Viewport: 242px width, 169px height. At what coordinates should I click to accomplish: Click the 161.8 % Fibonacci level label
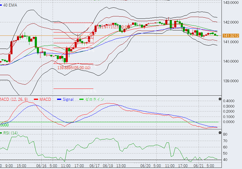coord(90,91)
